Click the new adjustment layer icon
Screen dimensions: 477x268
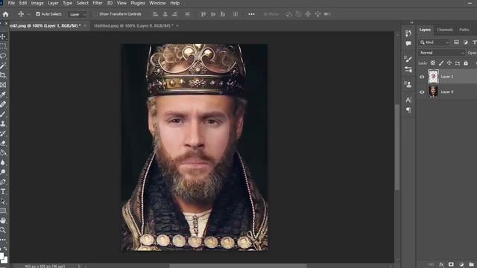461,264
